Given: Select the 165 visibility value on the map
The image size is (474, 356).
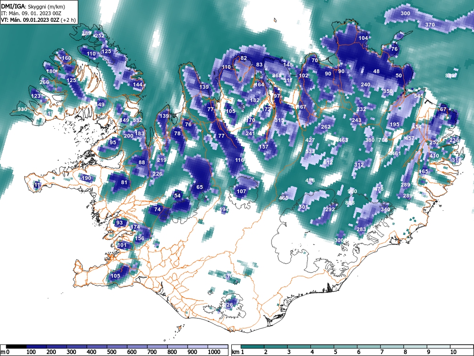Looking at the screenshot, I should (424, 171).
